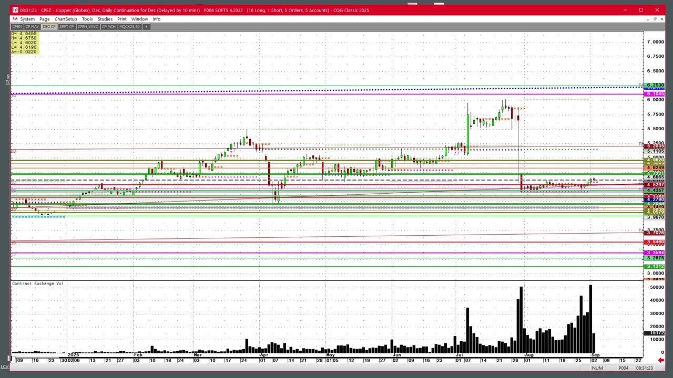Click the Aug month label on time axis
Image resolution: width=673 pixels, height=378 pixels.
coord(529,355)
